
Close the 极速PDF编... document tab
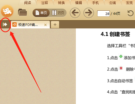pos(45,25)
